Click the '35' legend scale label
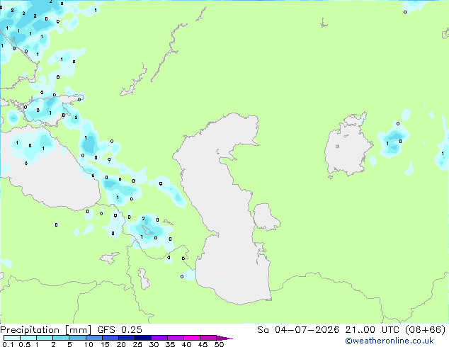The width and height of the screenshot is (449, 347). (x=170, y=344)
